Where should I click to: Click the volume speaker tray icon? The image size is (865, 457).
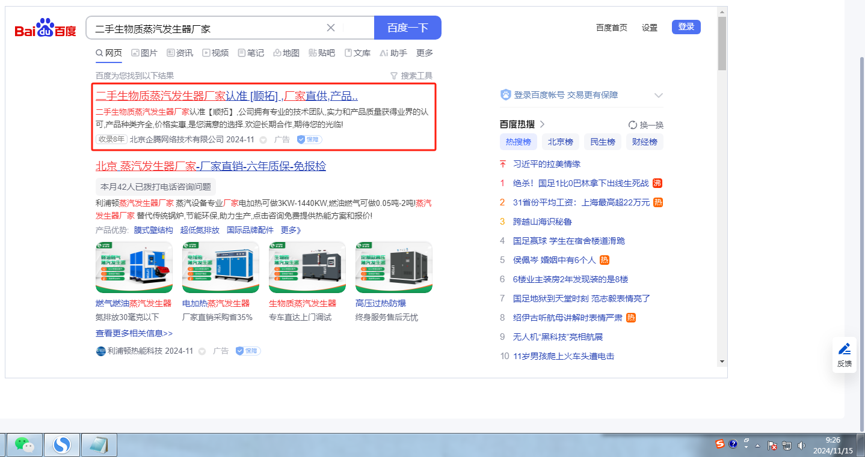point(801,446)
